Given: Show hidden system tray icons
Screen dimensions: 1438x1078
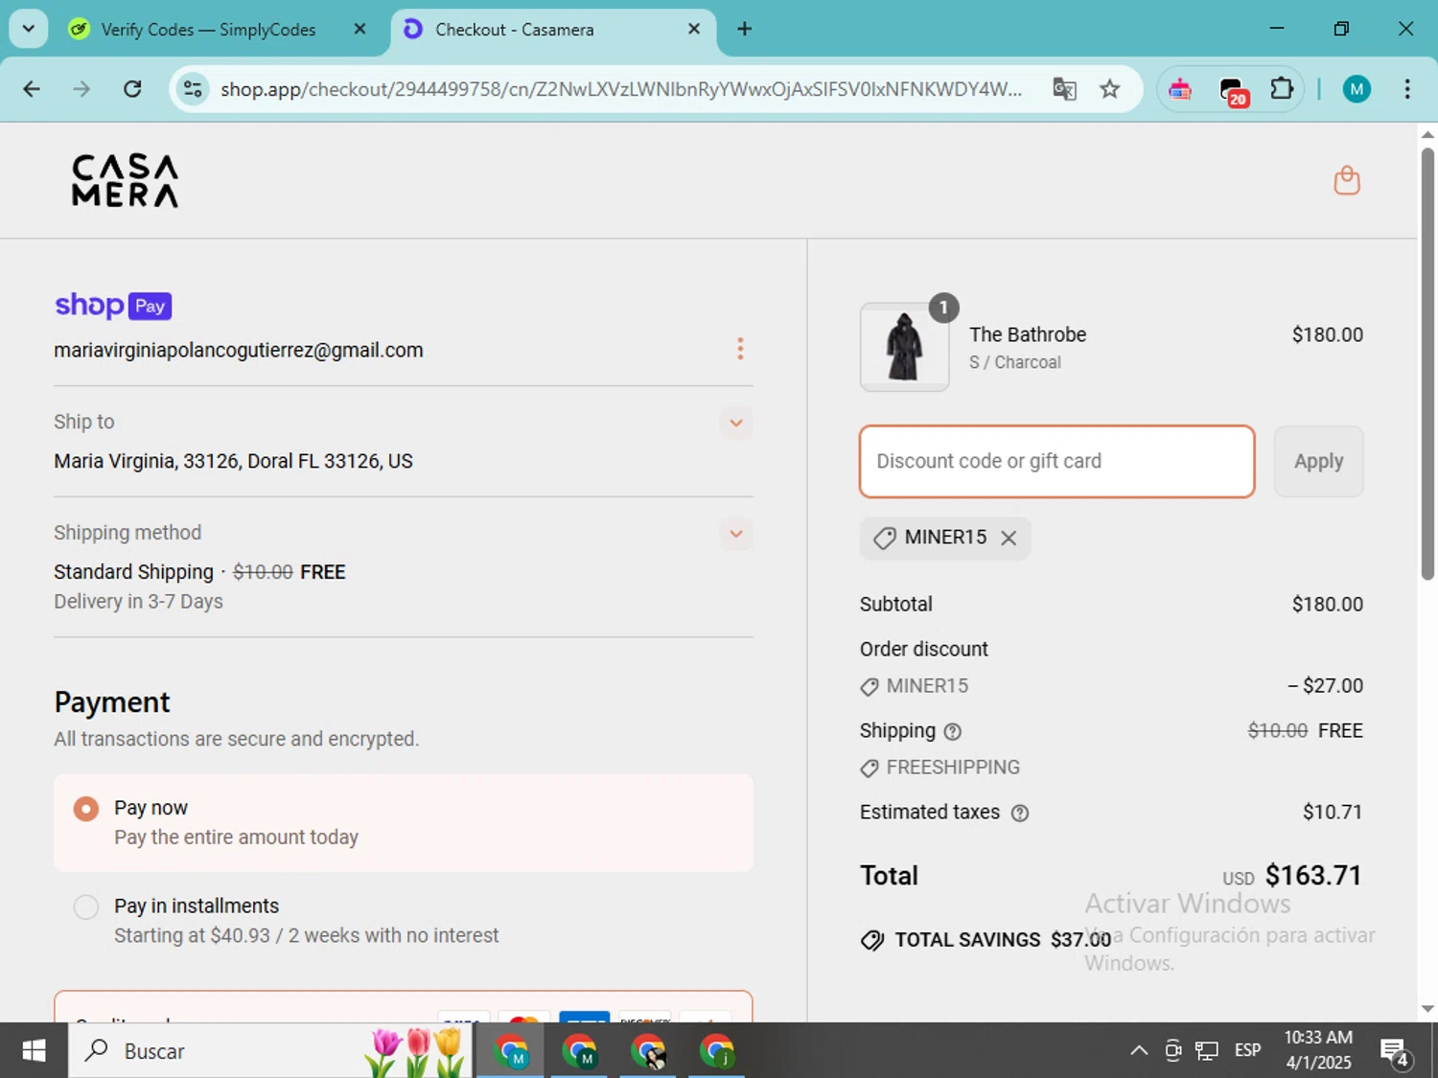Looking at the screenshot, I should 1139,1051.
